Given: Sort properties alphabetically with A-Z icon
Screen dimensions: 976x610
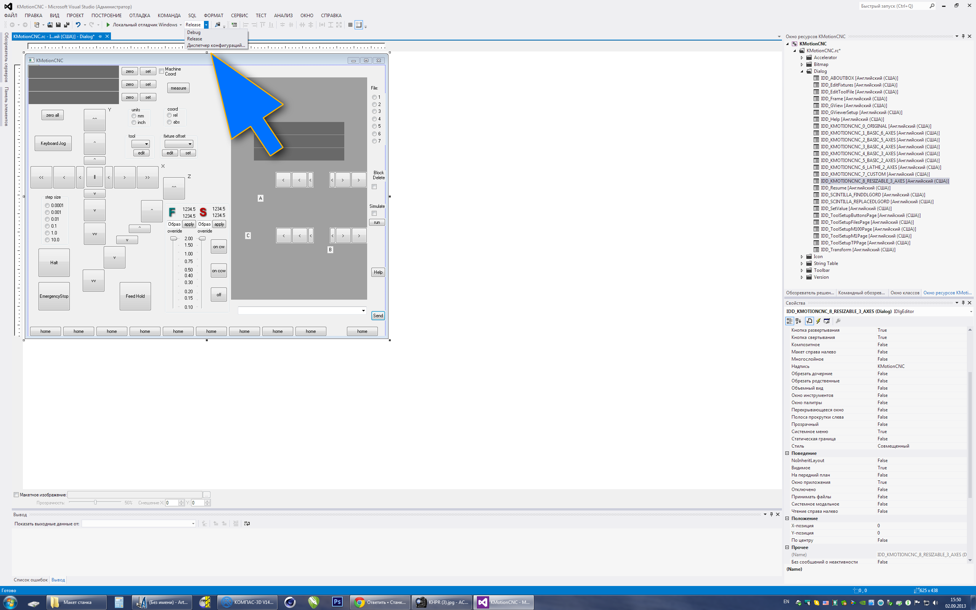Looking at the screenshot, I should click(x=798, y=321).
